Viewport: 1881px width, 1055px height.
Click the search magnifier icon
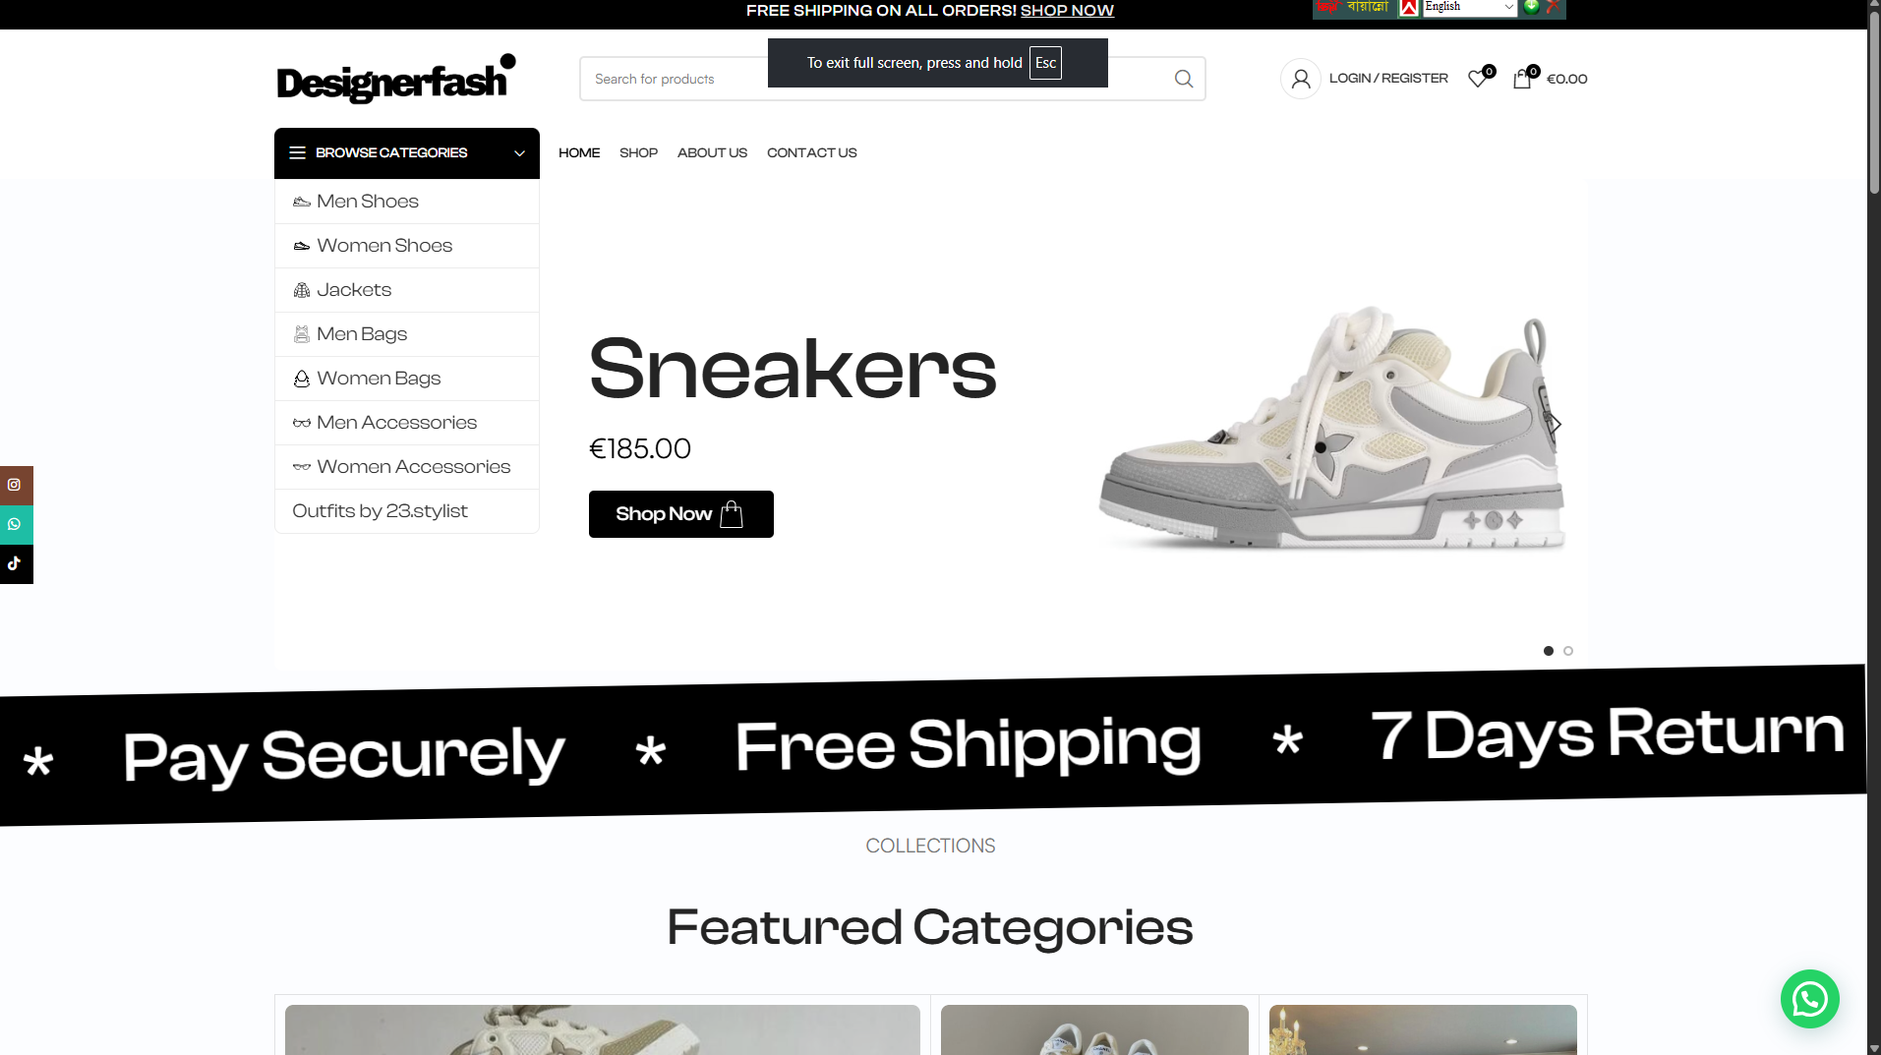click(1184, 79)
